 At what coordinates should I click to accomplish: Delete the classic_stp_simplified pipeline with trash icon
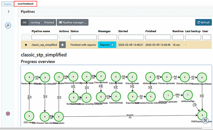pyautogui.click(x=62, y=45)
